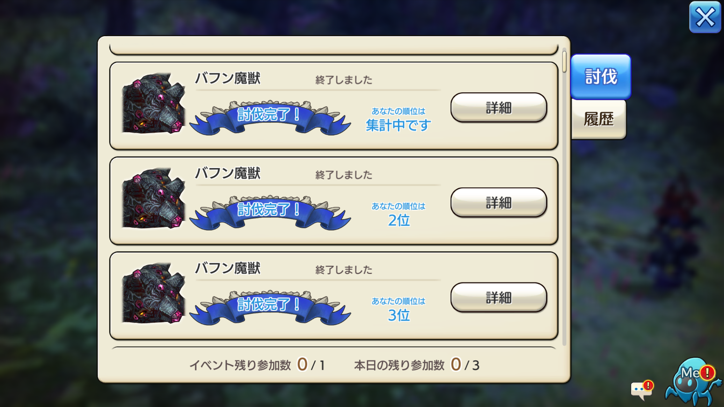This screenshot has width=724, height=407.
Task: Open 詳細 for the 2位 entry
Action: tap(499, 202)
